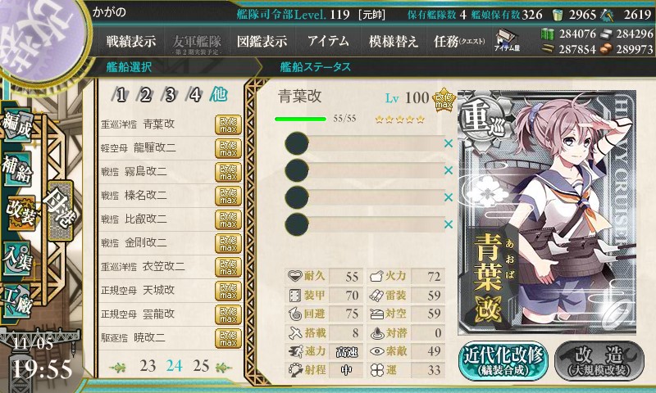Screen dimensions: 656x393
Task: Open the 補給 (Supply) side menu icon
Action: click(x=17, y=169)
